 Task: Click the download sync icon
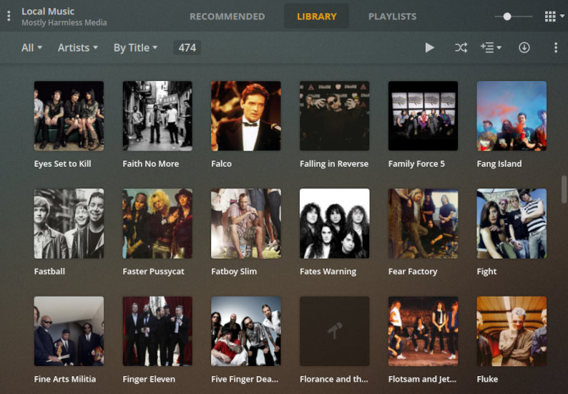click(x=524, y=48)
